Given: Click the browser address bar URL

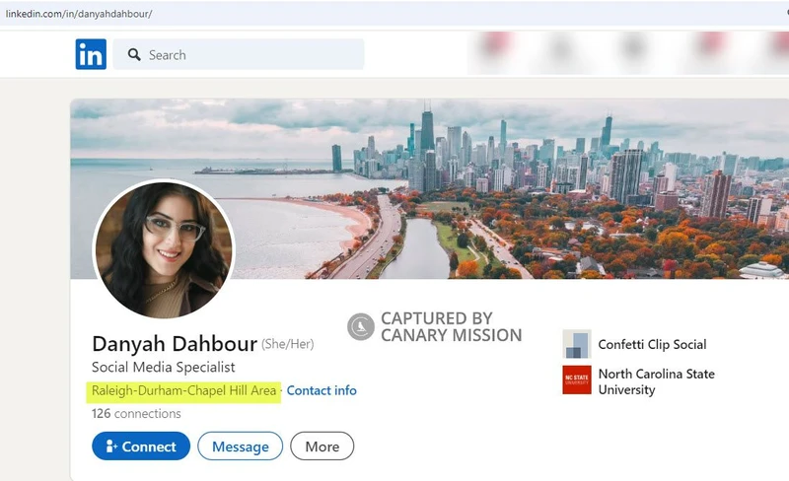Looking at the screenshot, I should click(x=79, y=14).
